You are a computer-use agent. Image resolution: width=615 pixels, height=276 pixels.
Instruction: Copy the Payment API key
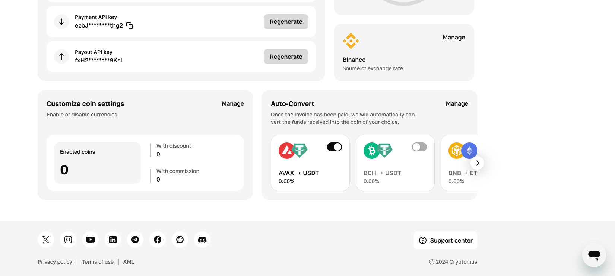(130, 25)
